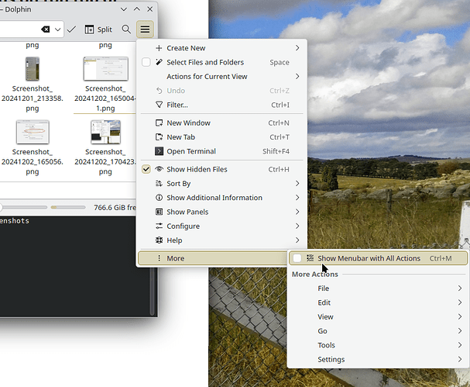Screen dimensions: 470x387
Task: Click the Undo arrow icon
Action: pyautogui.click(x=159, y=91)
